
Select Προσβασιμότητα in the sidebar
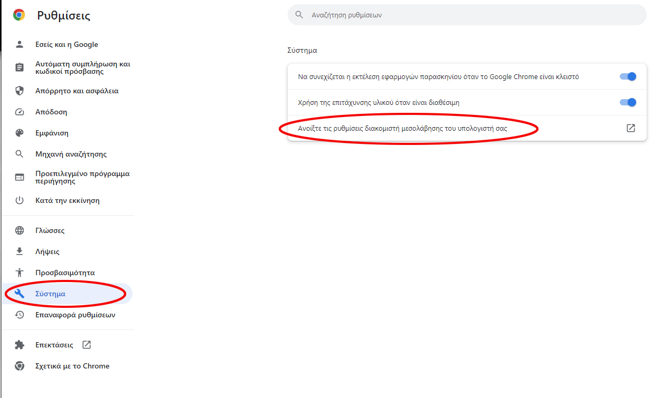(65, 273)
